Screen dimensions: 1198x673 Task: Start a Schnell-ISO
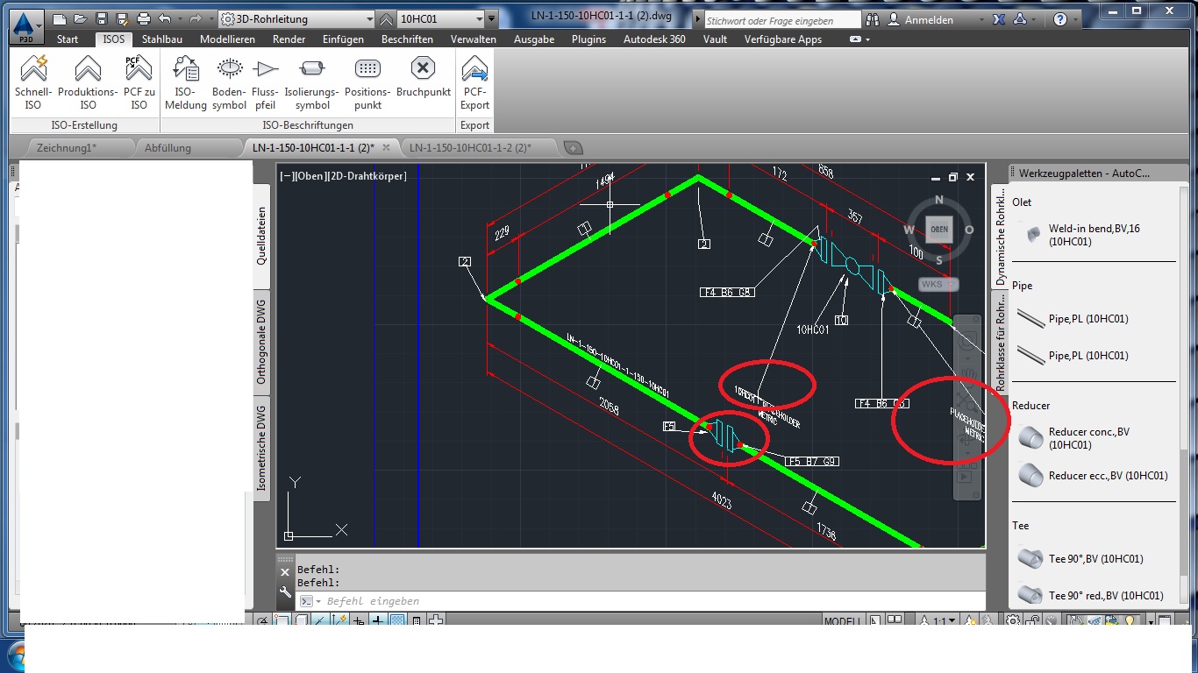pyautogui.click(x=33, y=83)
